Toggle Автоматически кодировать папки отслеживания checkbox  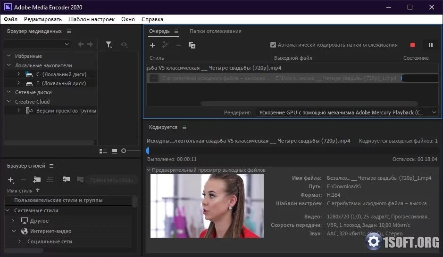(273, 45)
